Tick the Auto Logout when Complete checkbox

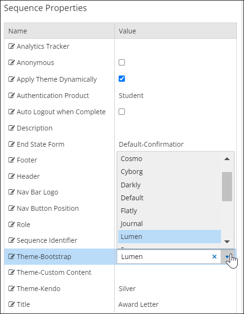coord(122,111)
